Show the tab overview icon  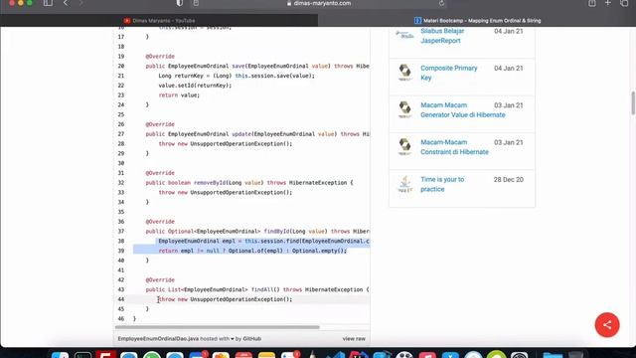[x=624, y=3]
